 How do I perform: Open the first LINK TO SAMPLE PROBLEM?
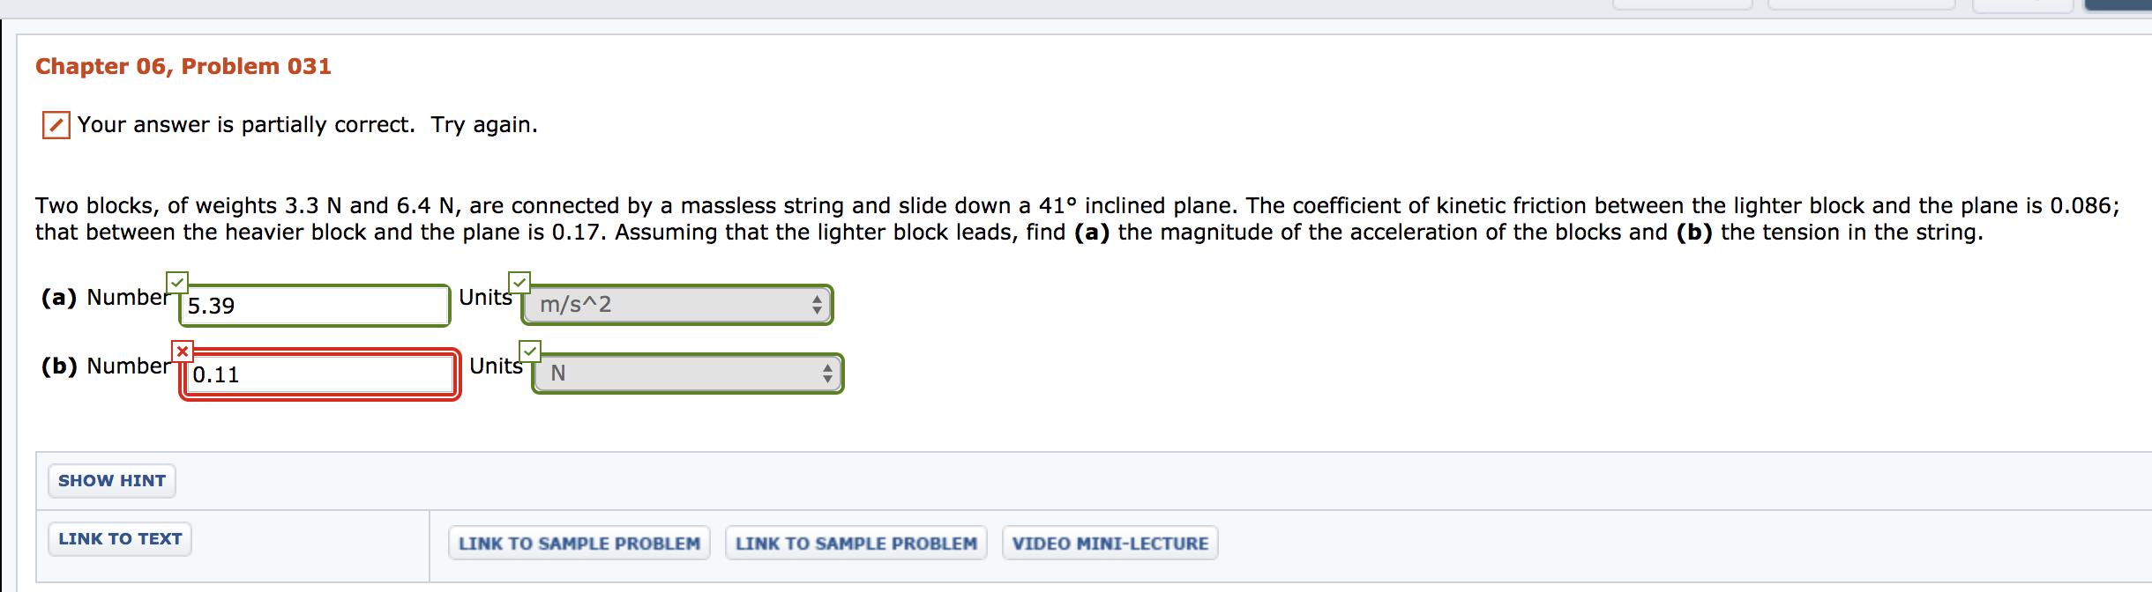(579, 544)
